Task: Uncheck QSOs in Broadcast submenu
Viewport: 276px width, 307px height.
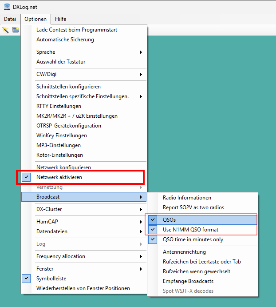Action: pyautogui.click(x=169, y=220)
